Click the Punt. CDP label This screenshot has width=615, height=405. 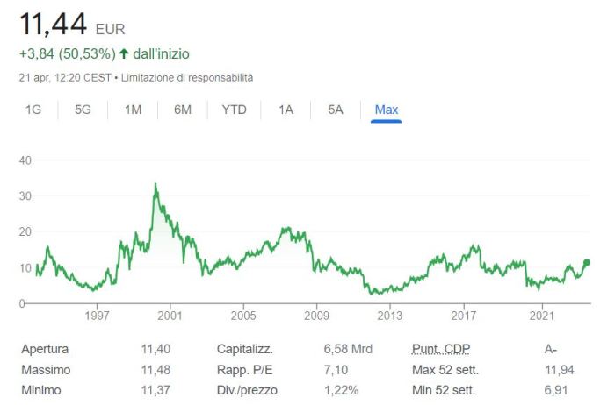click(x=440, y=349)
